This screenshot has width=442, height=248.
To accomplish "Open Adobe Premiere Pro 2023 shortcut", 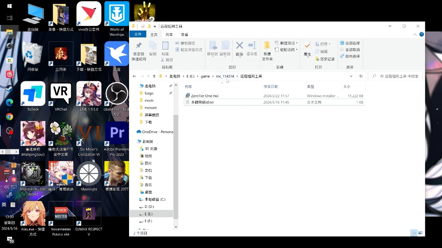I will (x=117, y=139).
